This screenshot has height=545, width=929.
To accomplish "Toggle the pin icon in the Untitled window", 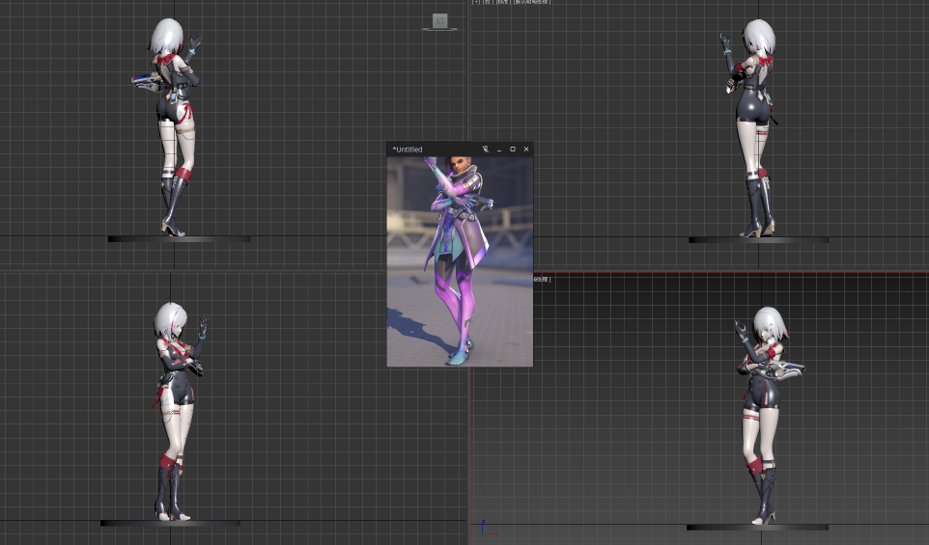I will pos(485,150).
